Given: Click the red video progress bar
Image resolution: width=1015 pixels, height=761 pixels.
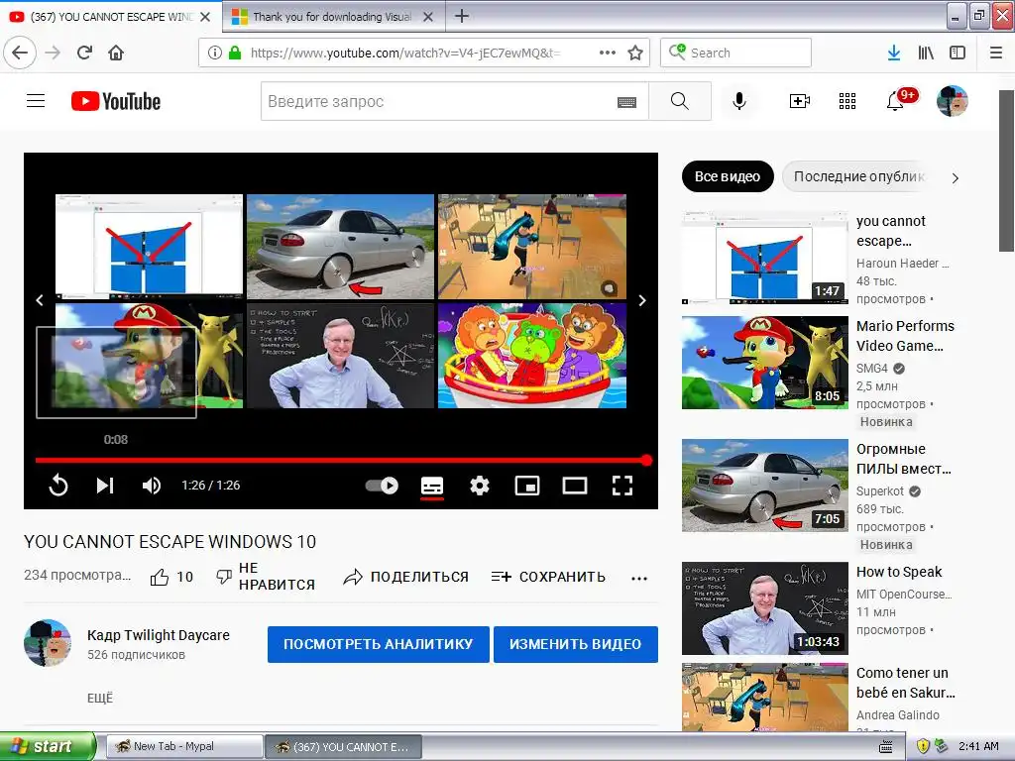Looking at the screenshot, I should tap(343, 460).
